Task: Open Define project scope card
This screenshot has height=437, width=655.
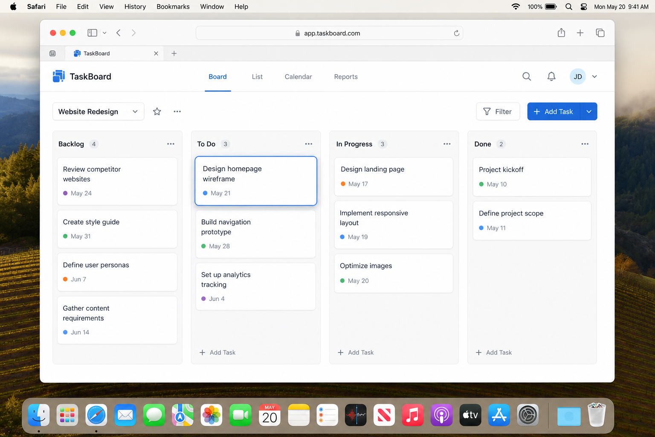Action: point(532,221)
